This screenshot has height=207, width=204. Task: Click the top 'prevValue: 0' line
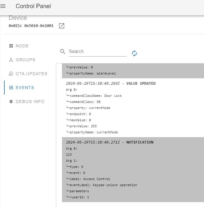(79, 67)
